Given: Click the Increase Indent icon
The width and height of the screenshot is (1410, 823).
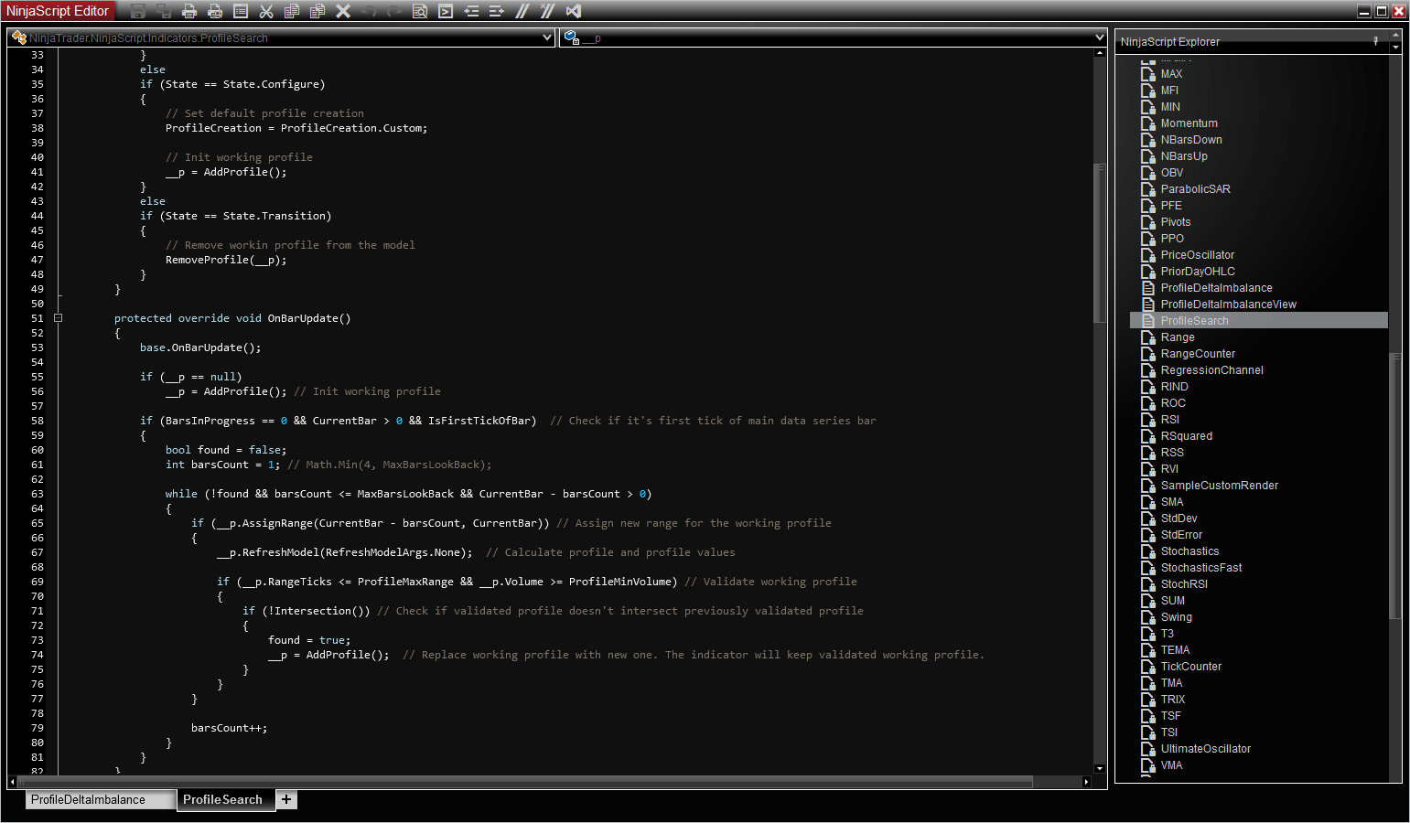Looking at the screenshot, I should pyautogui.click(x=497, y=11).
